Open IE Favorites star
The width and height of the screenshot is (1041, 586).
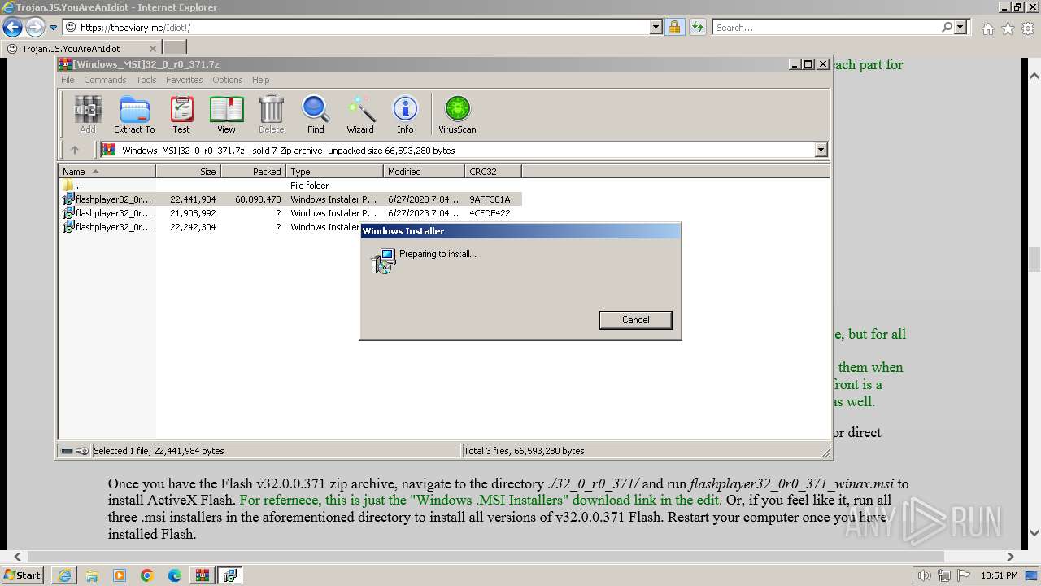(1008, 28)
